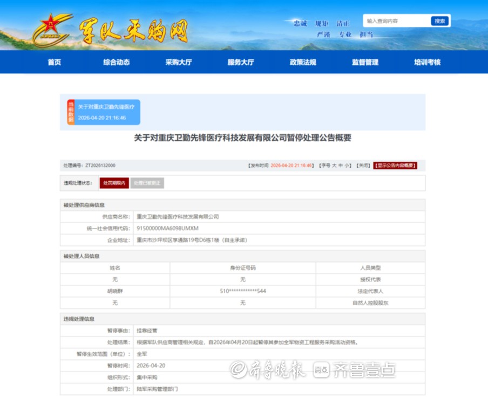
Task: Go to 采购大厅 in navigation bar
Action: pos(179,62)
